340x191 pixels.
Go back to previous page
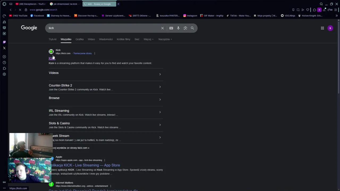coord(11,10)
